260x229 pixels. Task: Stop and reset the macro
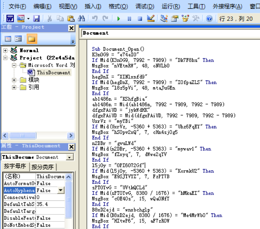(x=140, y=18)
